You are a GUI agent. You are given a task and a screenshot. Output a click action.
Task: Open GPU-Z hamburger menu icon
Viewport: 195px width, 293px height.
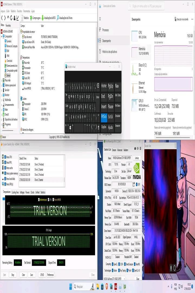click(x=140, y=149)
